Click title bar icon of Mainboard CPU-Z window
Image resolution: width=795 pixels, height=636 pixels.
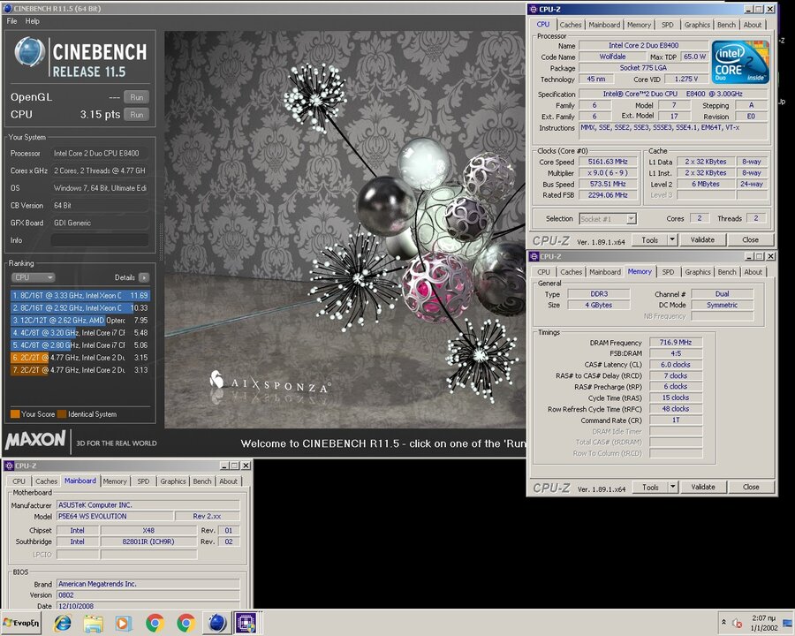(9, 466)
